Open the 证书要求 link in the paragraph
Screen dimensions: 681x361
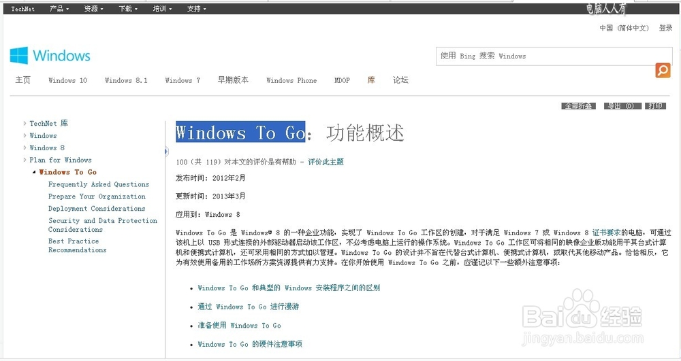606,233
